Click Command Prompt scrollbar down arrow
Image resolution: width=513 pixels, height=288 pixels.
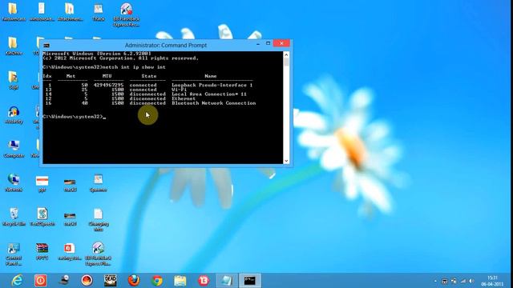click(286, 161)
